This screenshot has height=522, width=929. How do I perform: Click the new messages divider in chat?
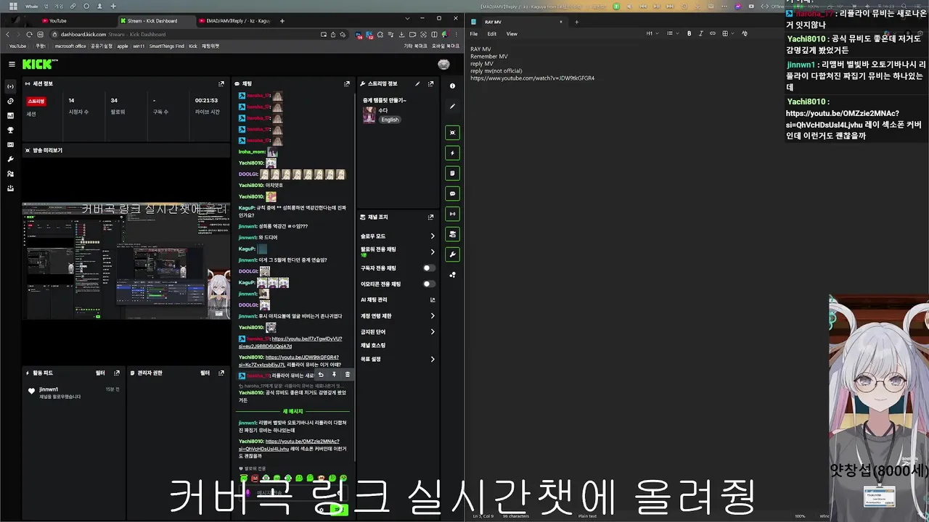click(292, 411)
